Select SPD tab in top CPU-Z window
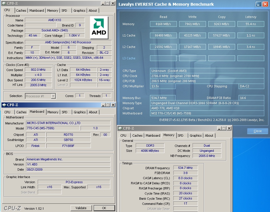270x212 pixels. [x=64, y=11]
